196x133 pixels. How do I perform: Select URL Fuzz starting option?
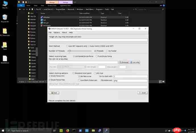(99, 73)
